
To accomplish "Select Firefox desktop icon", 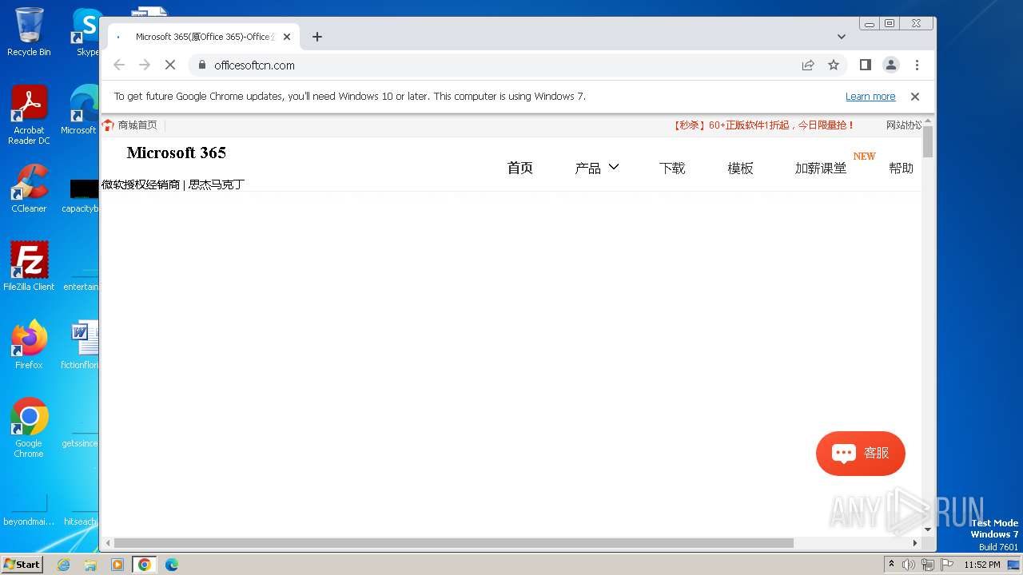I will (29, 344).
